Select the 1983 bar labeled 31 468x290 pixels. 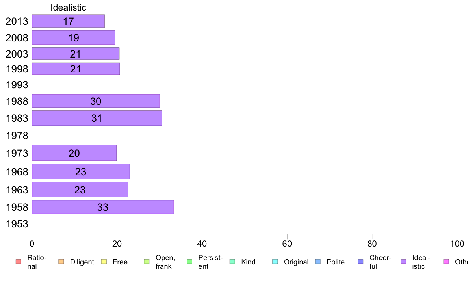pyautogui.click(x=97, y=118)
